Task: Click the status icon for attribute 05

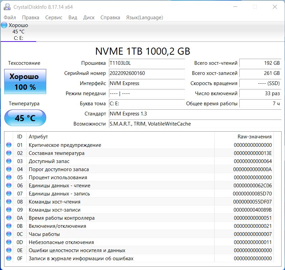Action: pyautogui.click(x=9, y=177)
